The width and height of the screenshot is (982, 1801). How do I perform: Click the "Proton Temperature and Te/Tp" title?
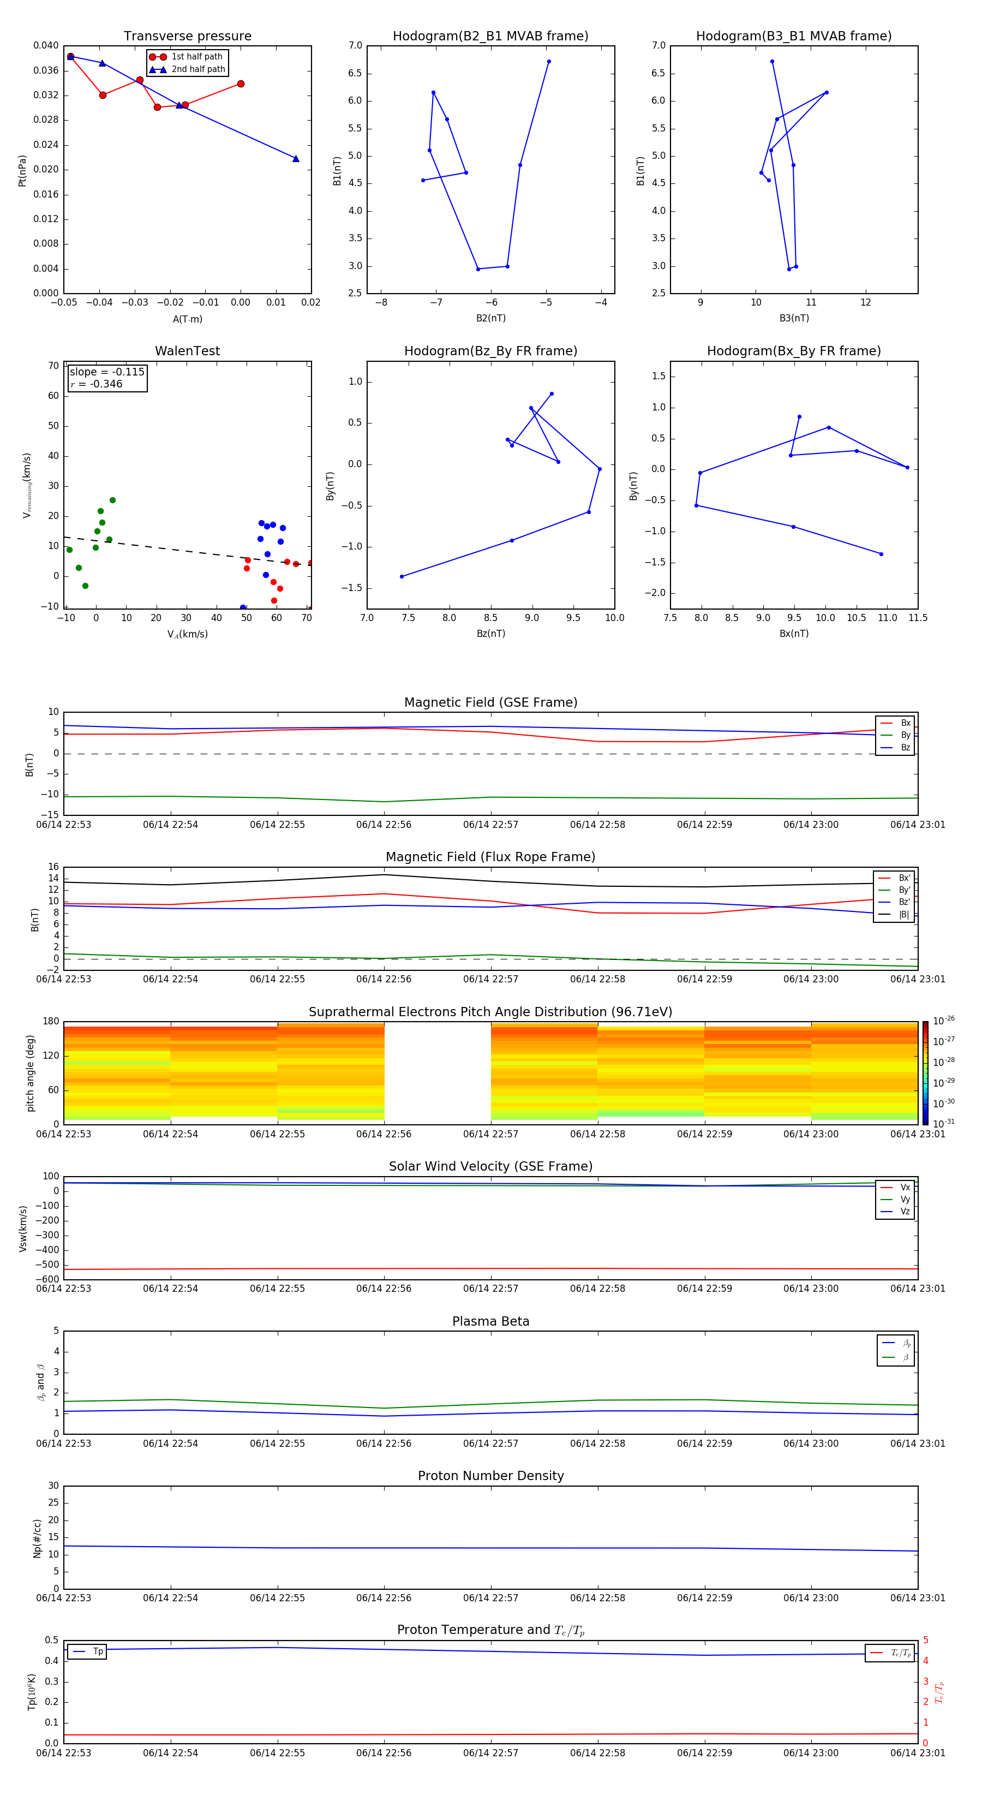coord(490,1630)
